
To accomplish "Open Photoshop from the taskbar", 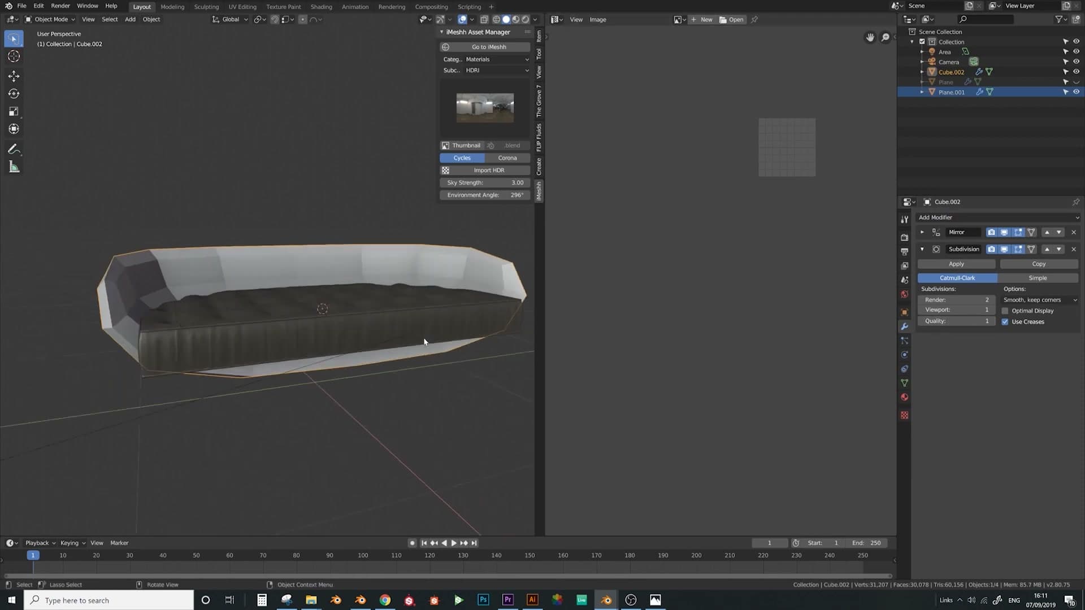I will coord(483,600).
